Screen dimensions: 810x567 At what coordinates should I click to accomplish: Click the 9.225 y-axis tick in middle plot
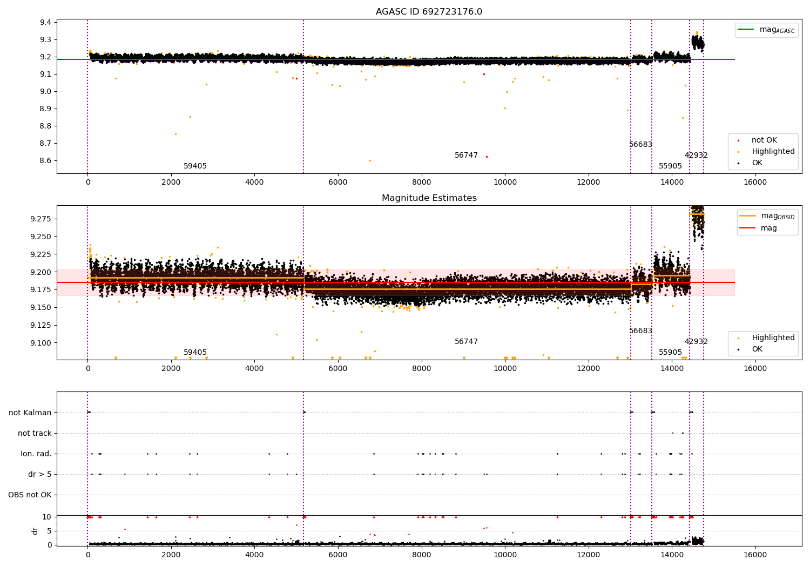[x=41, y=254]
